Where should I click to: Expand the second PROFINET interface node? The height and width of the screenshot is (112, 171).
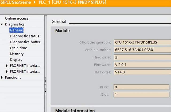coord(7,72)
